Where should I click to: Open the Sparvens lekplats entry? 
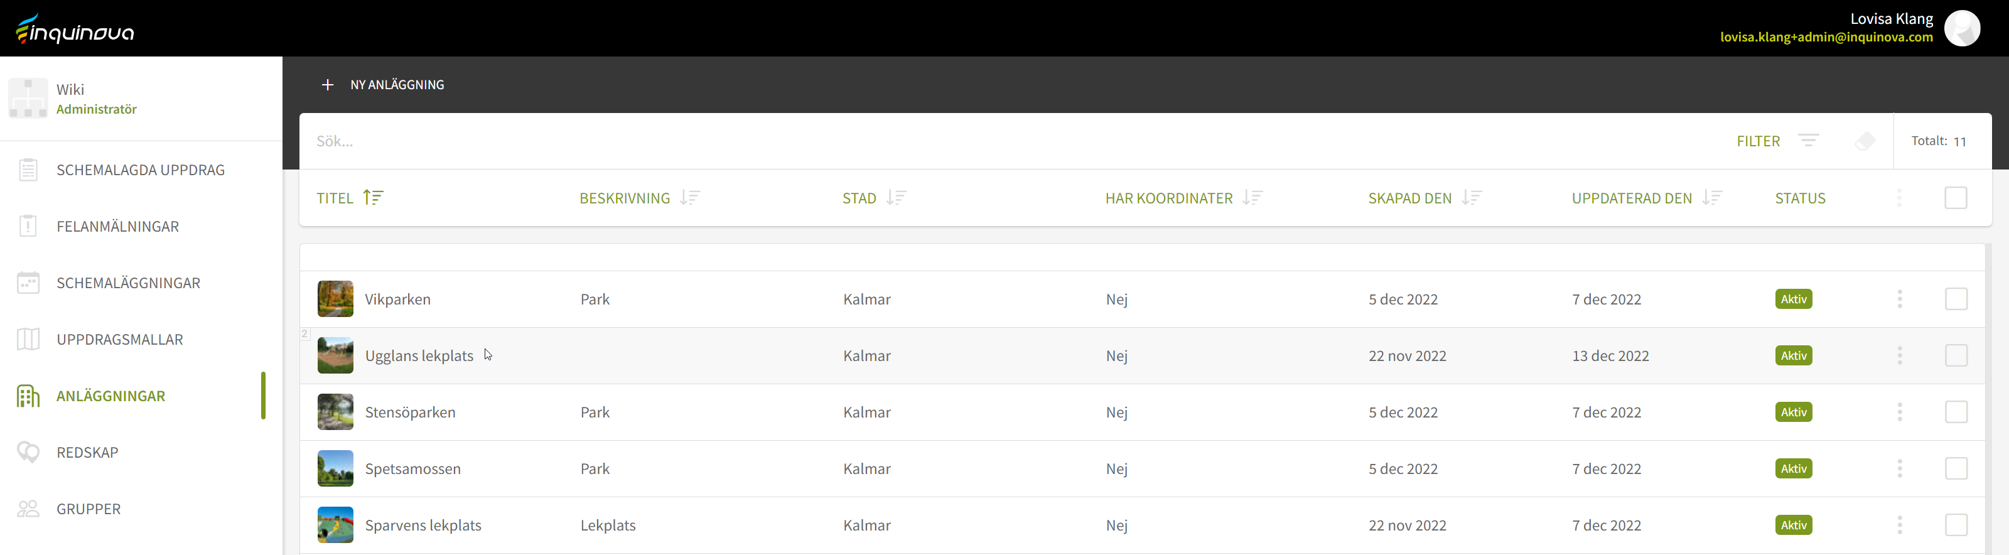pos(423,525)
